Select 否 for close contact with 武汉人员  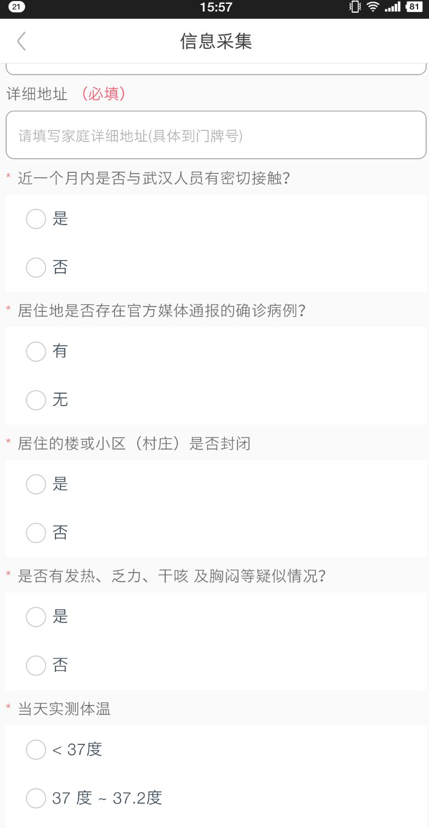pyautogui.click(x=36, y=267)
